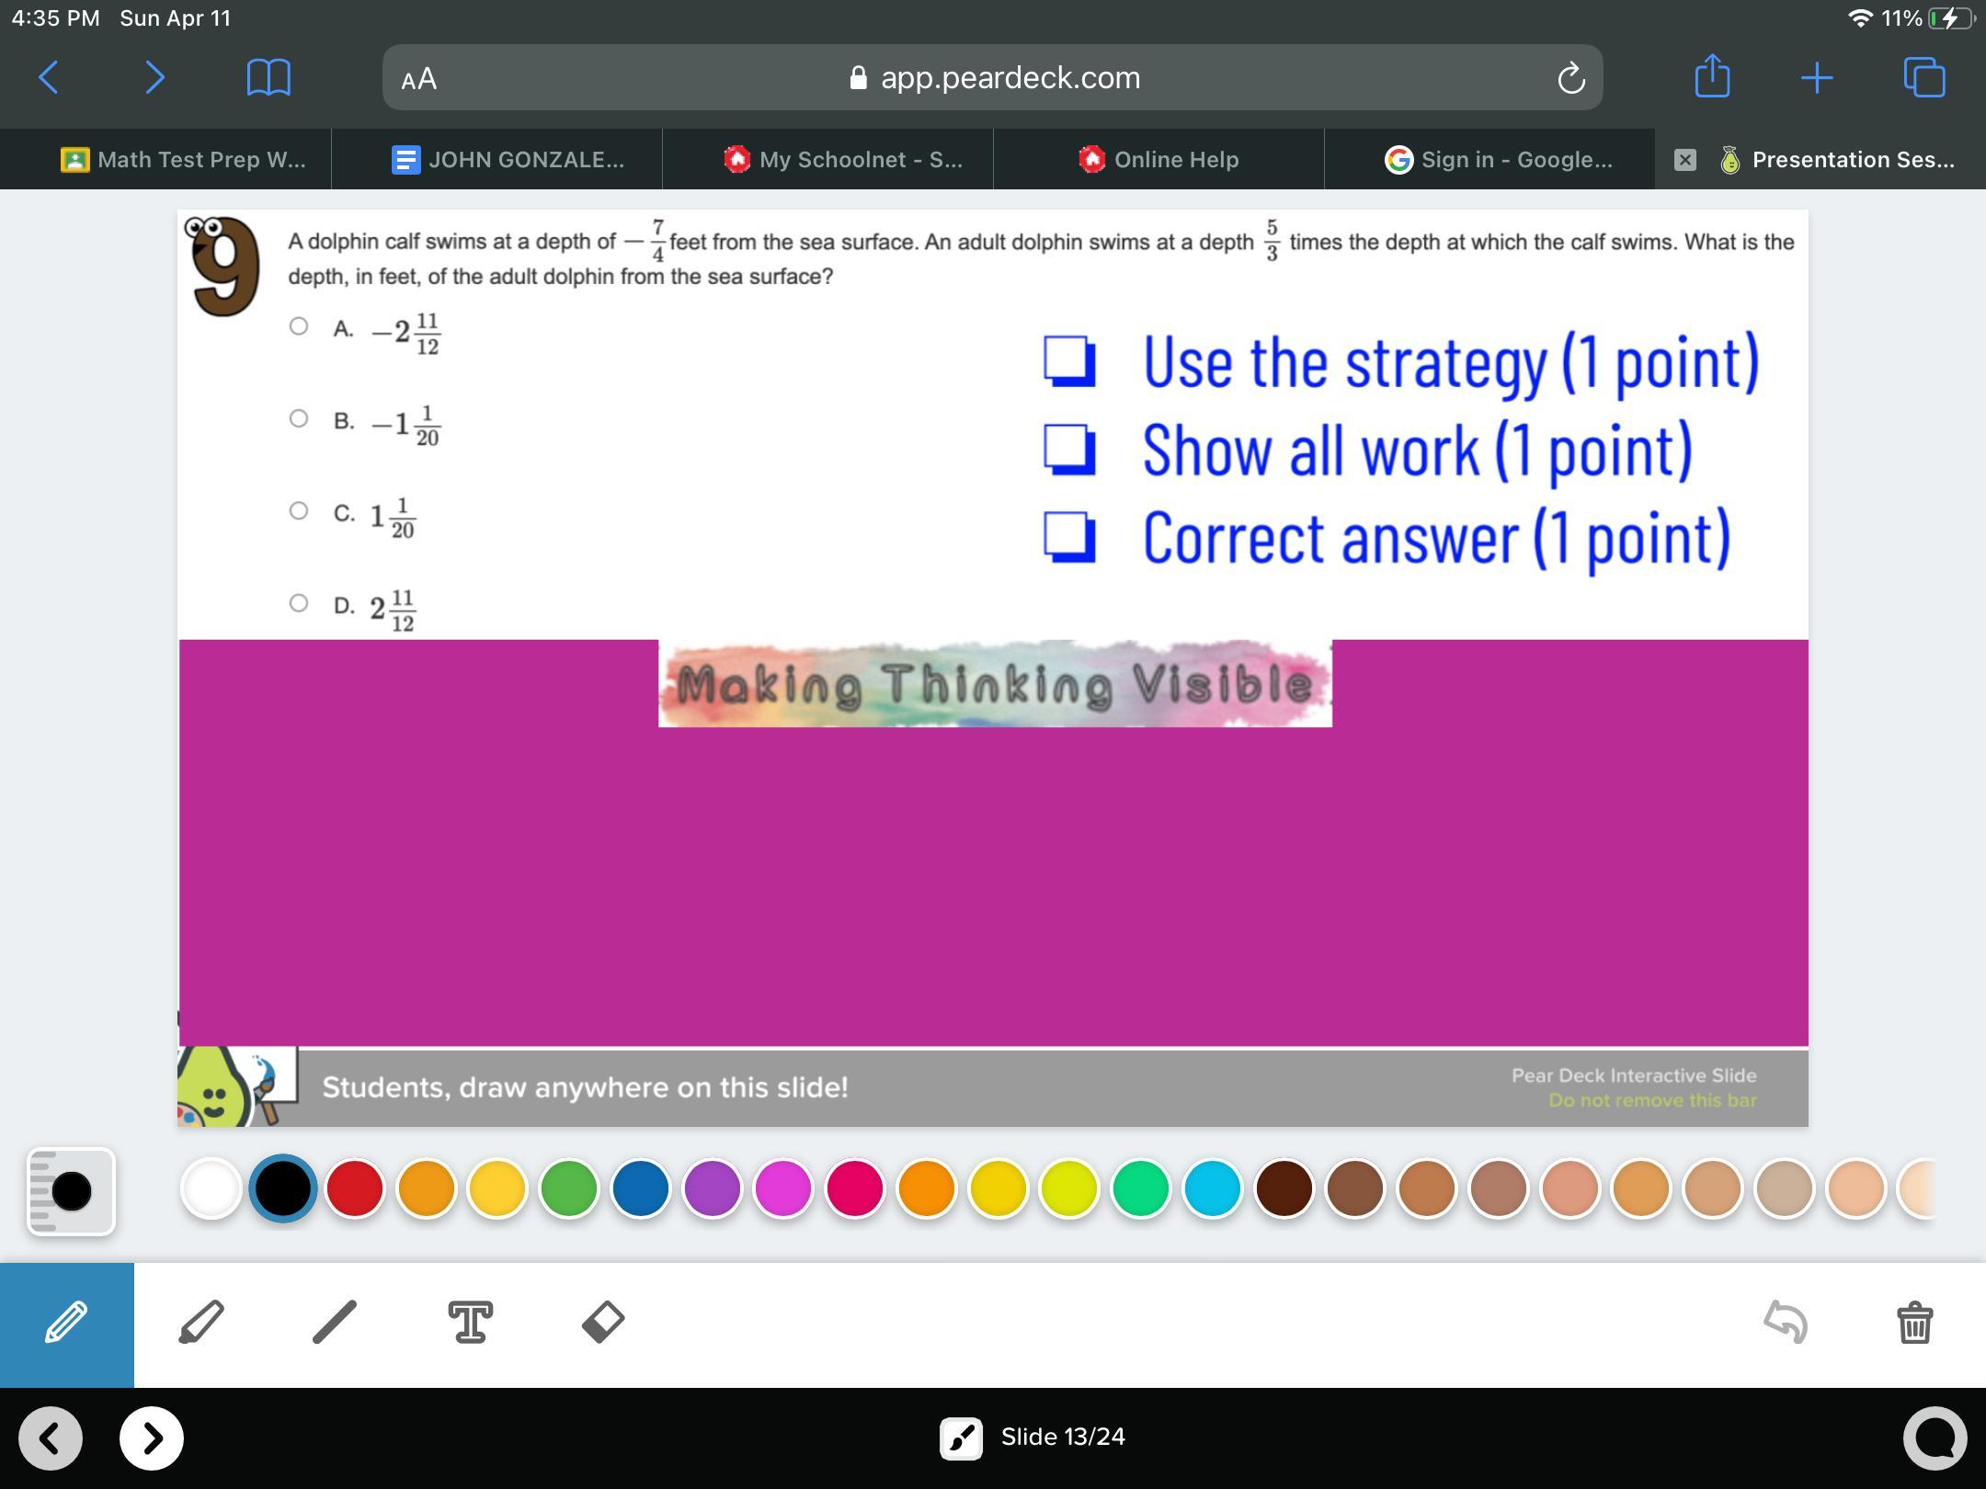Viewport: 1986px width, 1489px height.
Task: Select the text tool
Action: [x=470, y=1323]
